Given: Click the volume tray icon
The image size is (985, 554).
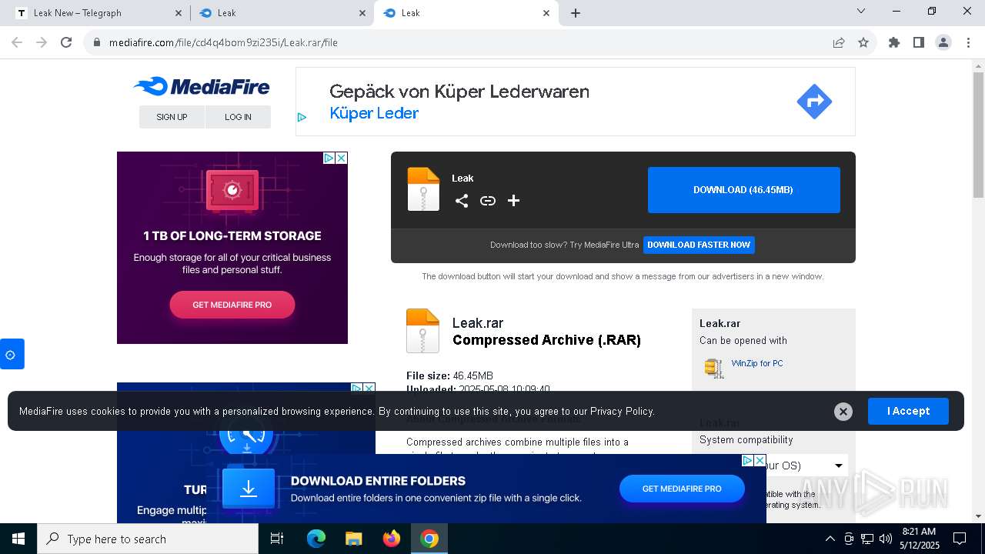Looking at the screenshot, I should tap(886, 539).
